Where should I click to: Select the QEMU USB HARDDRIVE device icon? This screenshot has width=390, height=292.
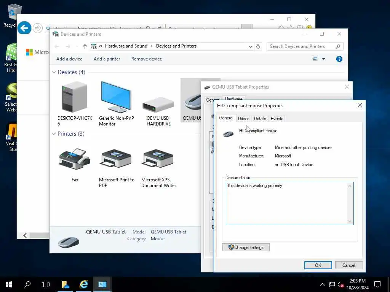(x=158, y=105)
